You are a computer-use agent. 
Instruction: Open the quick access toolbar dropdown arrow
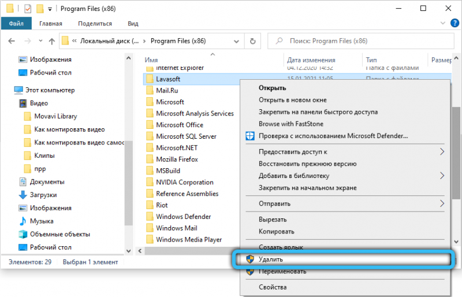click(x=50, y=9)
